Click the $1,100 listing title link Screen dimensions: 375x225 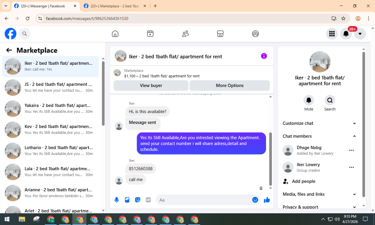(162, 76)
